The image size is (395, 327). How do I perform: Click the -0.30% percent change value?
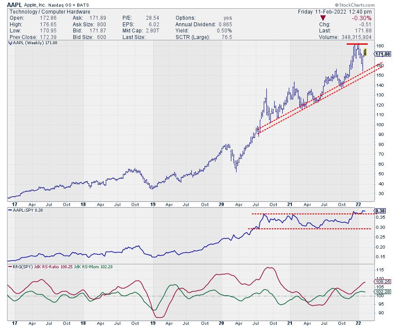point(363,18)
